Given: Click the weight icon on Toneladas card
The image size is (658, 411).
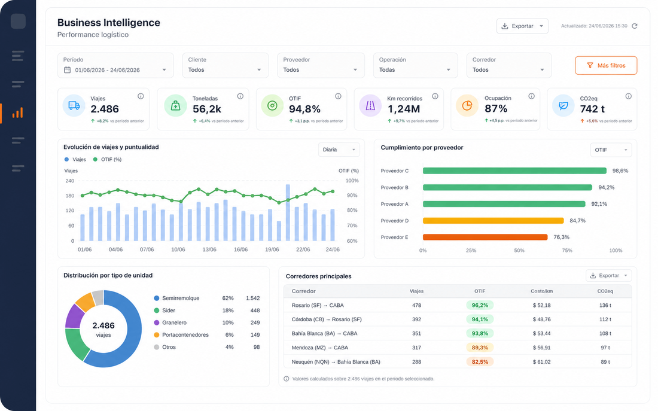Looking at the screenshot, I should [175, 105].
